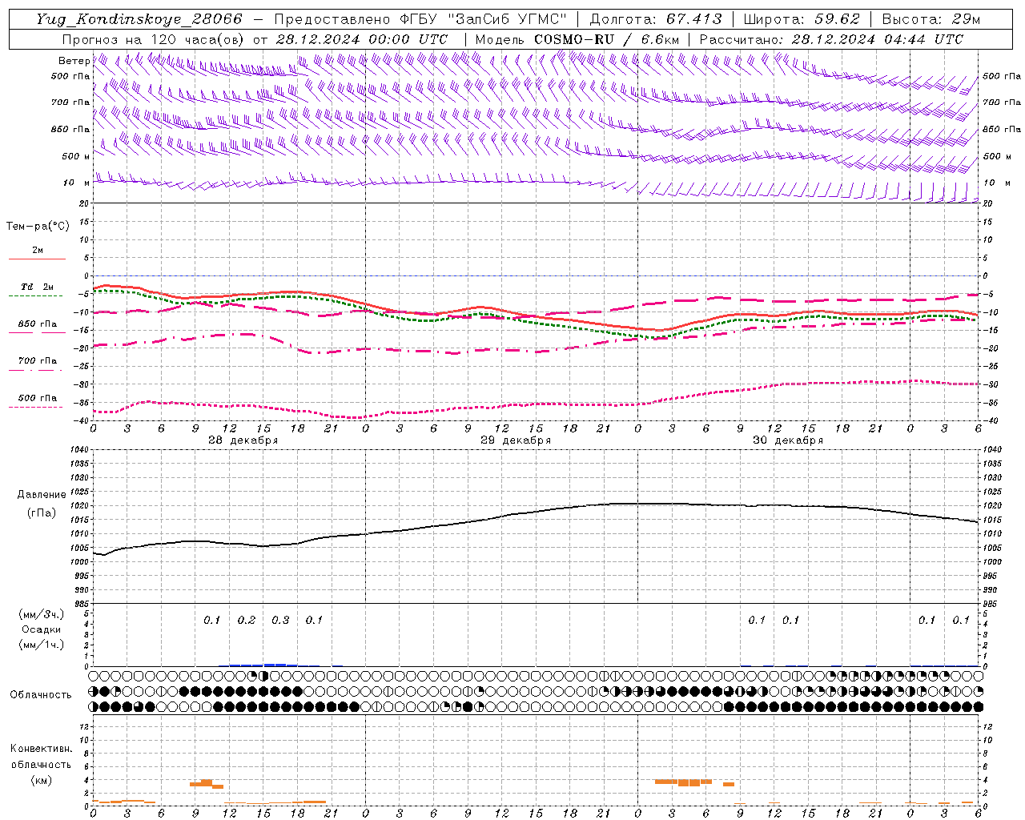Select the 500 м wind level label on the left

[75, 156]
